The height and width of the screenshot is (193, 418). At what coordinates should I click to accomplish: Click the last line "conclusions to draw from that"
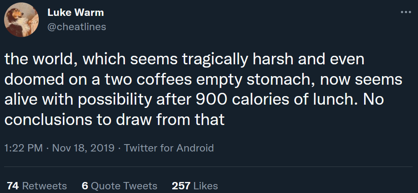(115, 120)
